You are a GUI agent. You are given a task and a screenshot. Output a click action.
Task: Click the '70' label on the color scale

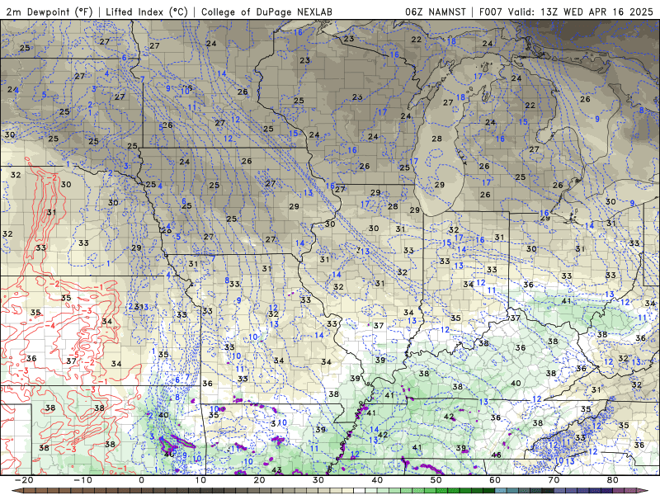pos(554,480)
